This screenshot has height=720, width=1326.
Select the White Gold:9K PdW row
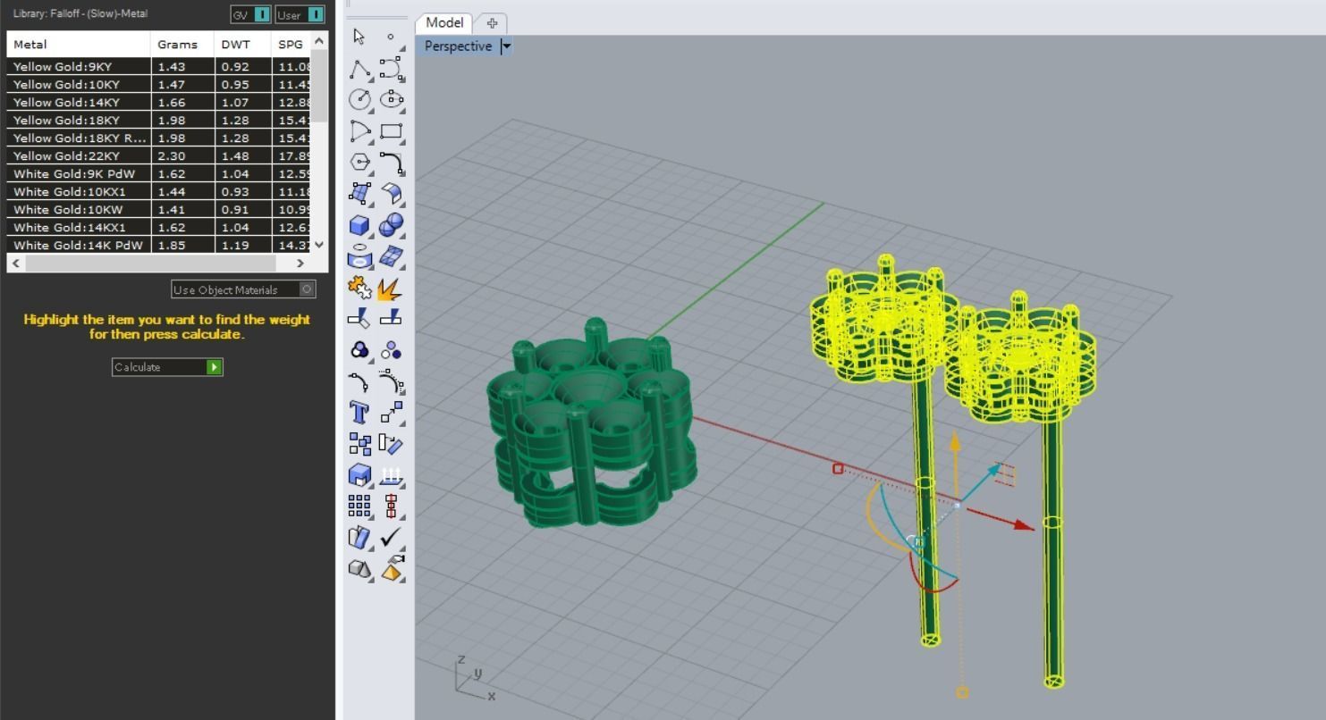[159, 173]
